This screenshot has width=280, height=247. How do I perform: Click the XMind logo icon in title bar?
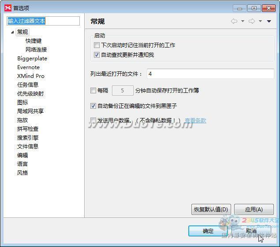[x=8, y=7]
